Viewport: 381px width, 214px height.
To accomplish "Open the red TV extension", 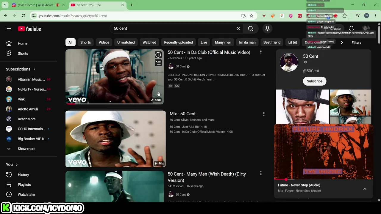I will 300,16.
